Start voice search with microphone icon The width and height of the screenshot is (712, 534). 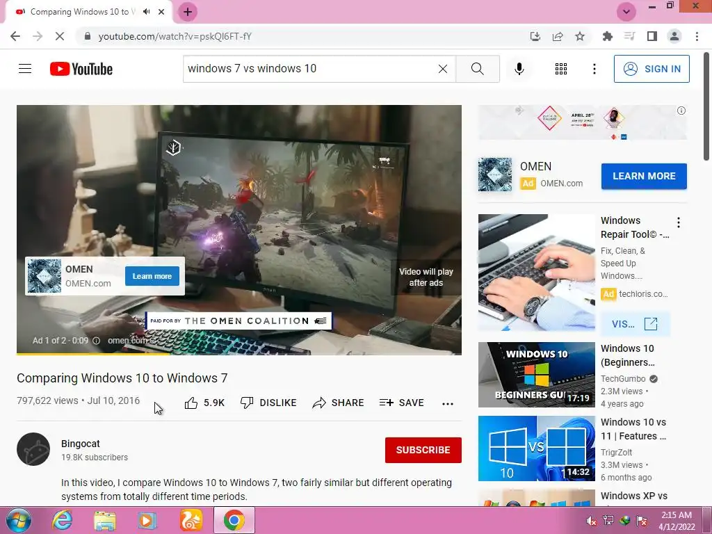(519, 69)
